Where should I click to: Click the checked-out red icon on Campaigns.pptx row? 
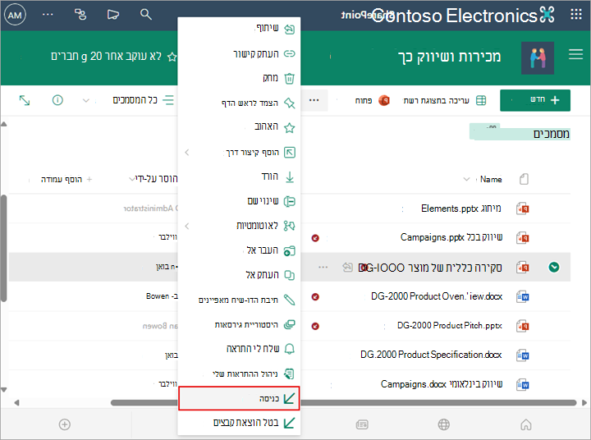(315, 238)
